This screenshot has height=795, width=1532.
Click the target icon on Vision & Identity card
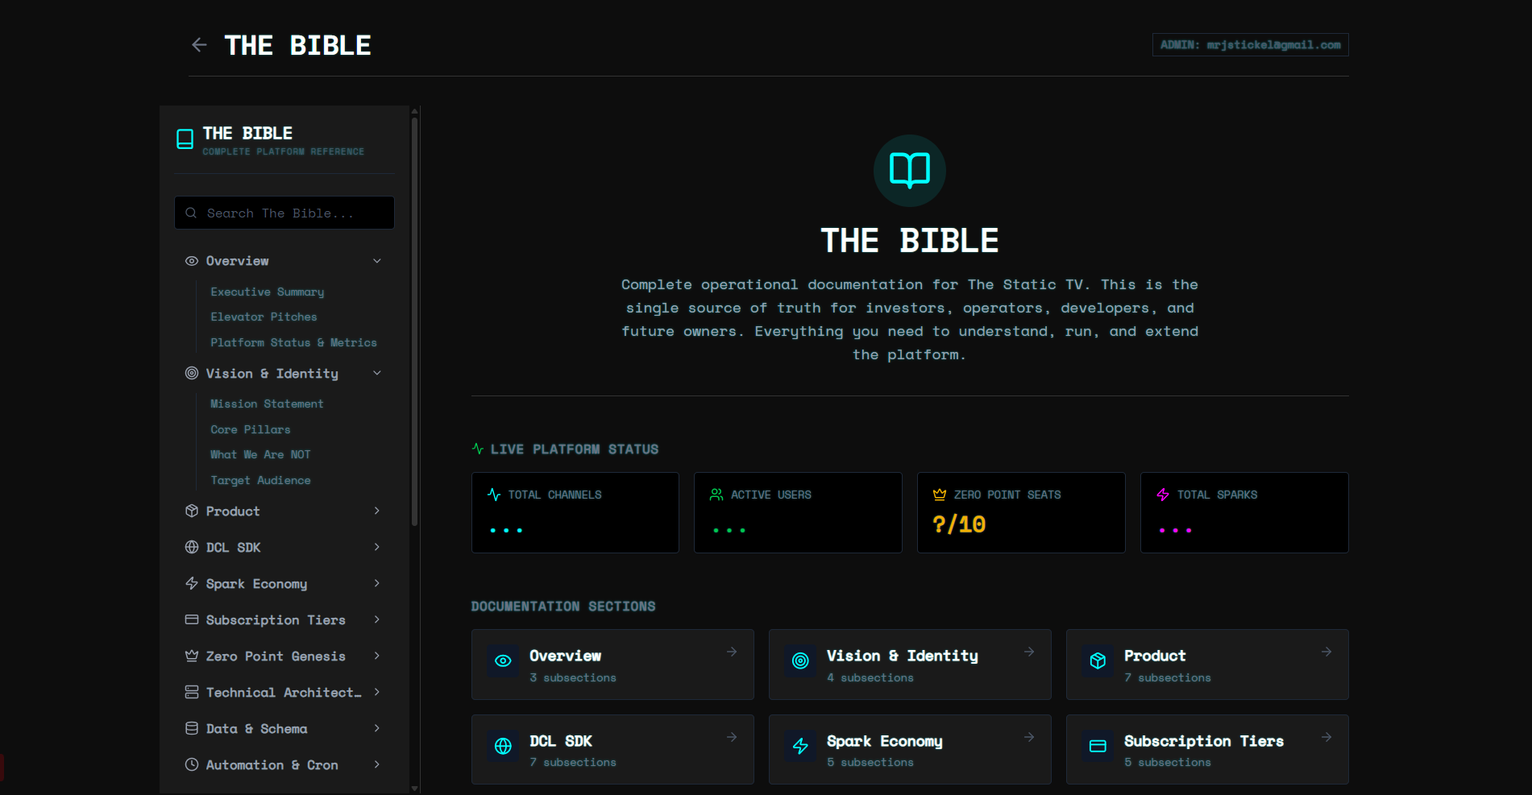click(800, 661)
